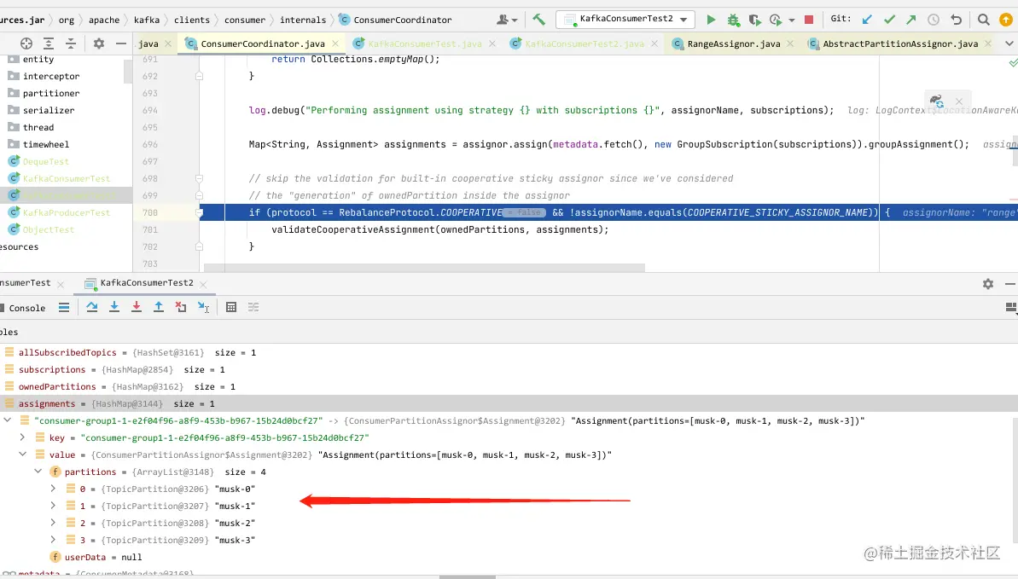
Task: Click the Step Into debugger icon
Action: point(114,307)
